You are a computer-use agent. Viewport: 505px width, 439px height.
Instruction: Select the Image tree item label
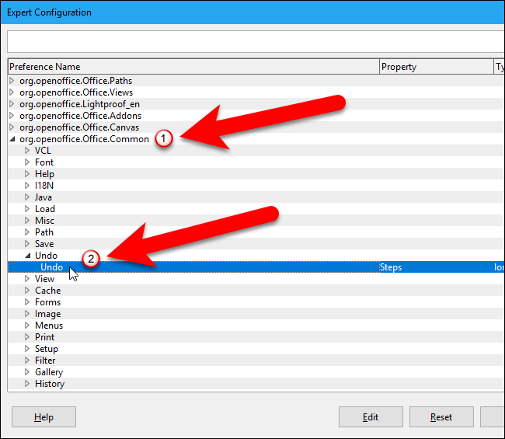click(x=47, y=314)
